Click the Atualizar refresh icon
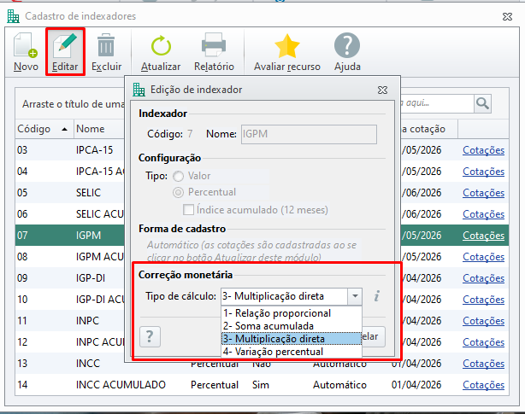525x414 pixels. click(x=161, y=45)
